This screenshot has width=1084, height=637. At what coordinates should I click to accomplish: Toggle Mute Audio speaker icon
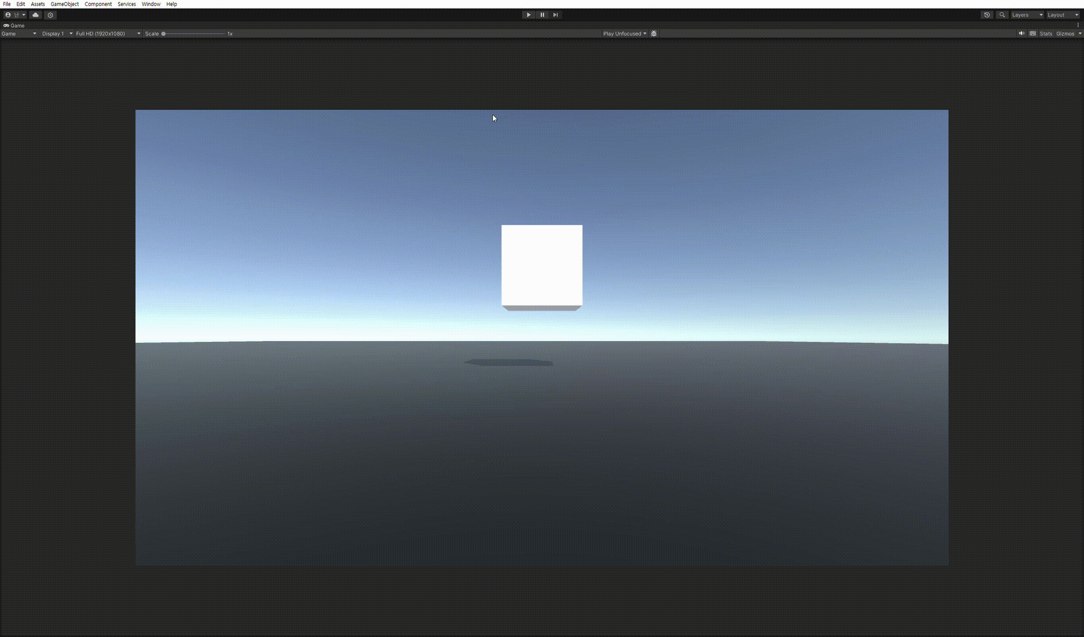click(1021, 34)
